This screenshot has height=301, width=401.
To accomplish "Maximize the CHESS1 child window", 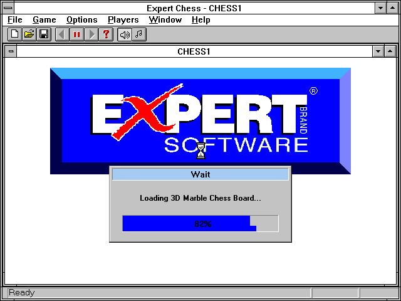I will click(x=392, y=51).
